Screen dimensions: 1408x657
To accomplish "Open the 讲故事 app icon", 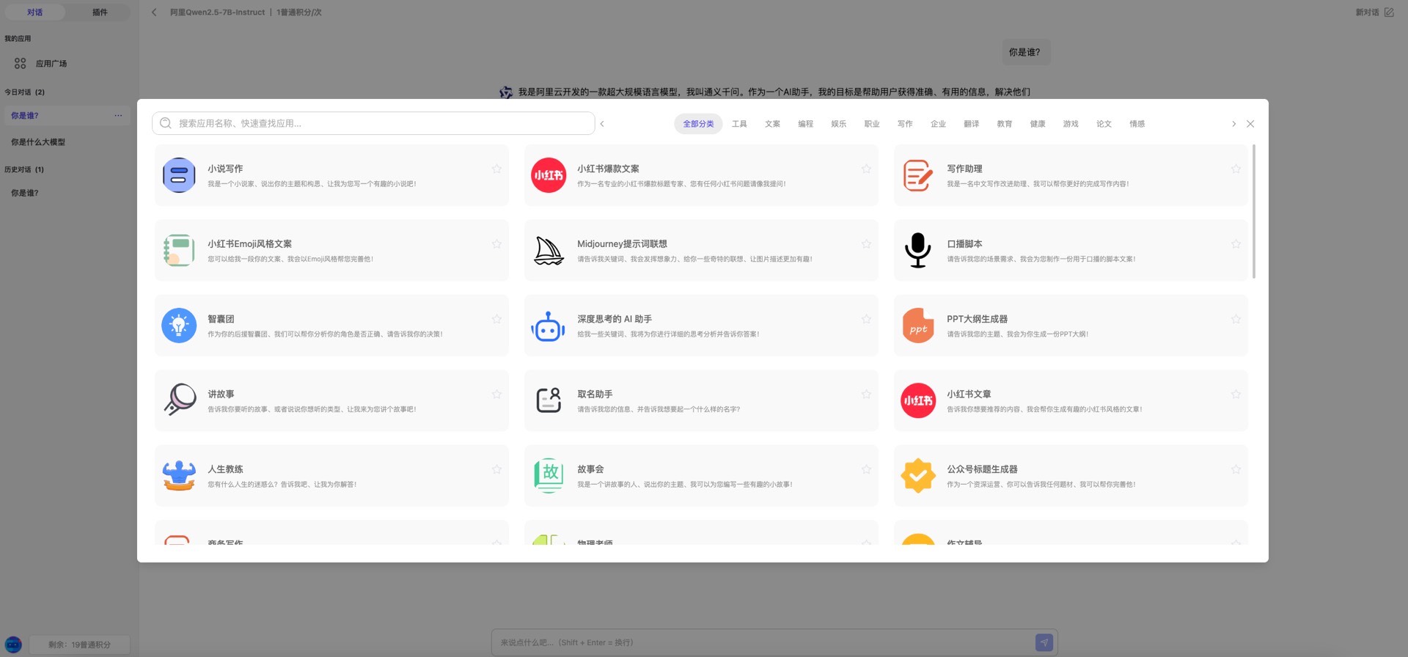I will pyautogui.click(x=179, y=400).
